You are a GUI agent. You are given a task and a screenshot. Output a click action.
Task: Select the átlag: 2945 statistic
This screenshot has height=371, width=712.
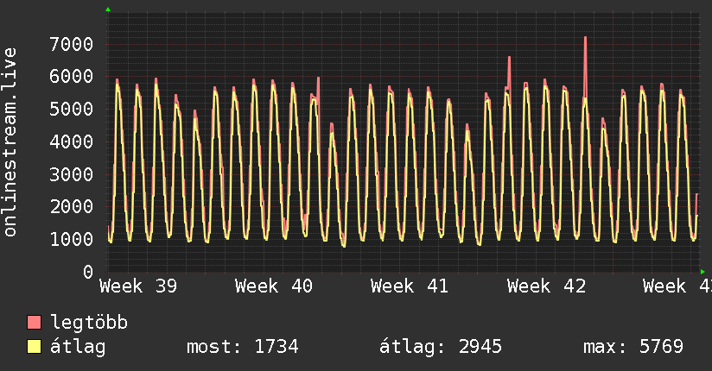point(441,347)
